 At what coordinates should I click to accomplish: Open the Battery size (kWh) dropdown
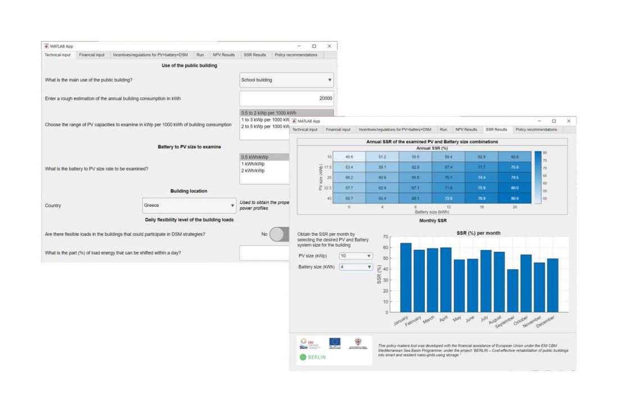[356, 267]
